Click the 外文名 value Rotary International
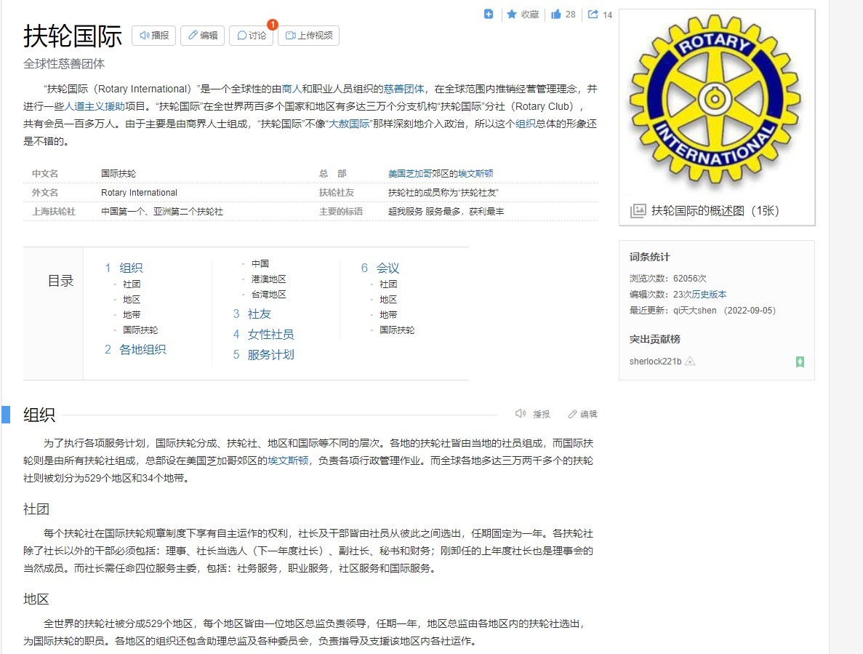This screenshot has height=654, width=863. [x=140, y=193]
